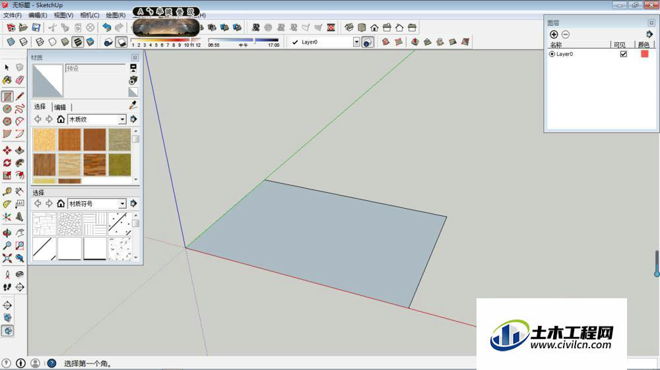Image resolution: width=660 pixels, height=370 pixels.
Task: Pick the Paint Bucket tool
Action: (7, 80)
